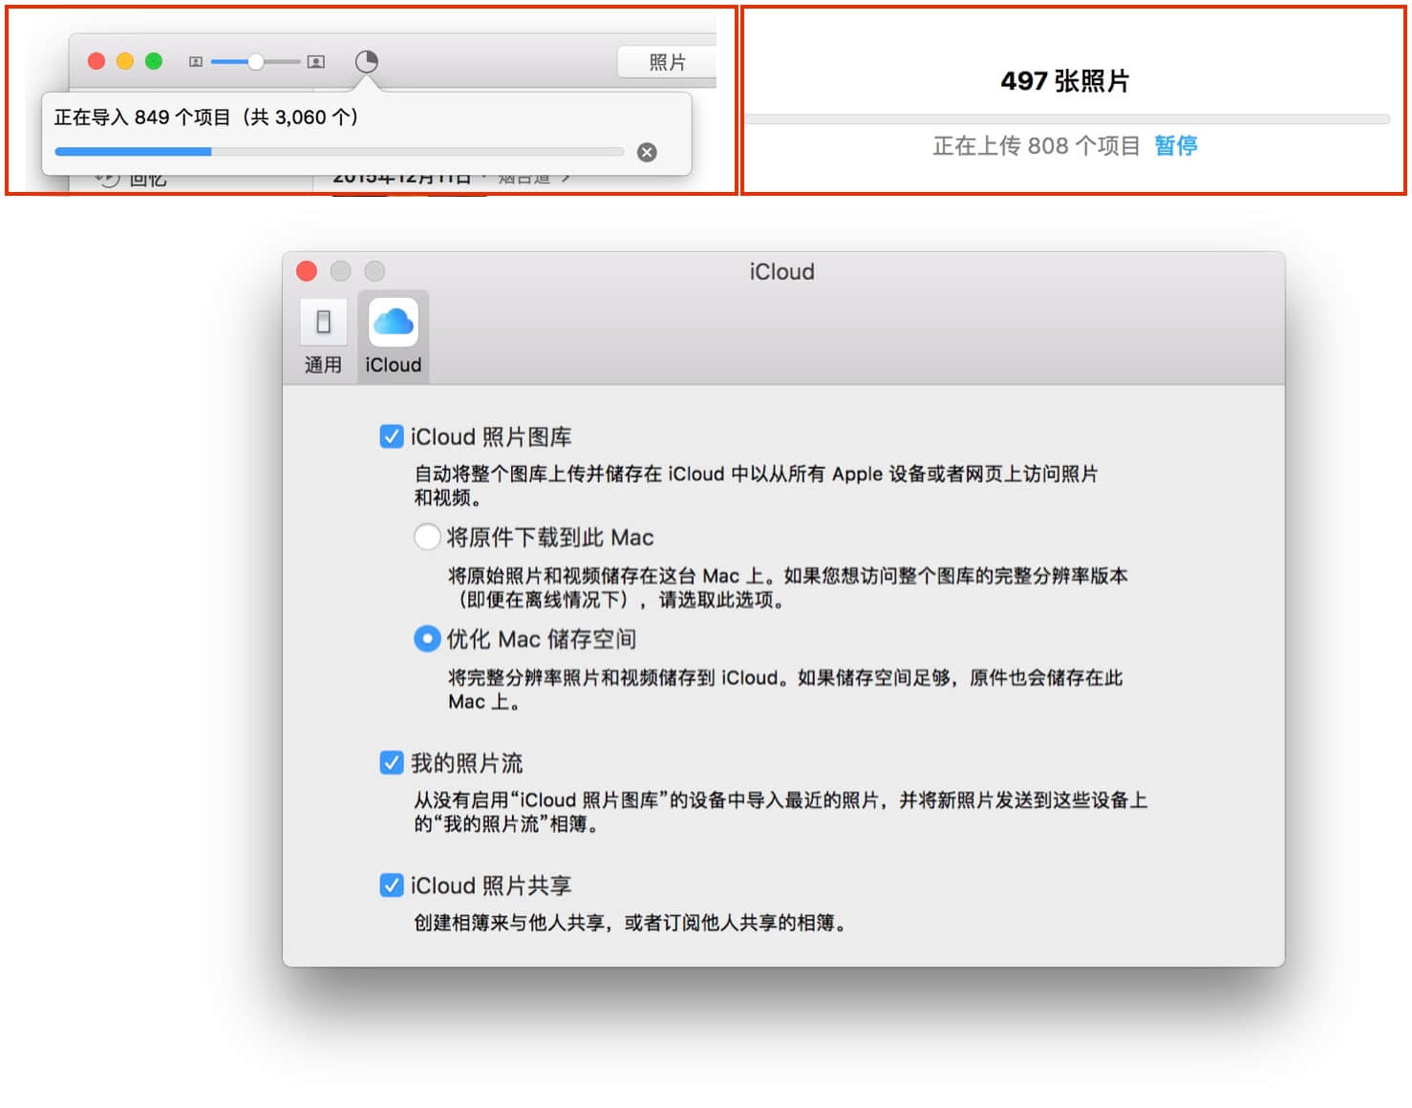Toggle the iCloud 照片共享 checkbox
The height and width of the screenshot is (1108, 1412).
[391, 884]
